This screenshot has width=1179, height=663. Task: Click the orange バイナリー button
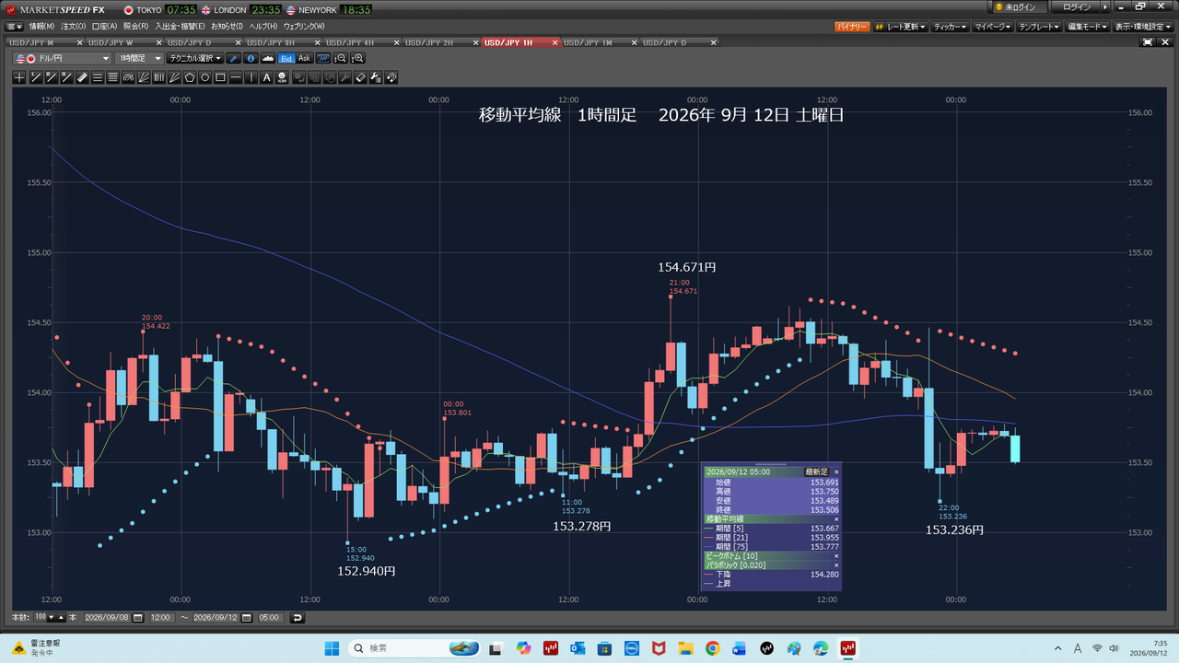[x=852, y=27]
